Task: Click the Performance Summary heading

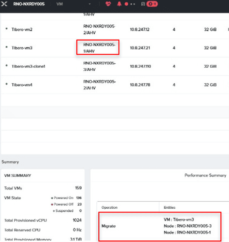Action: pos(206,175)
